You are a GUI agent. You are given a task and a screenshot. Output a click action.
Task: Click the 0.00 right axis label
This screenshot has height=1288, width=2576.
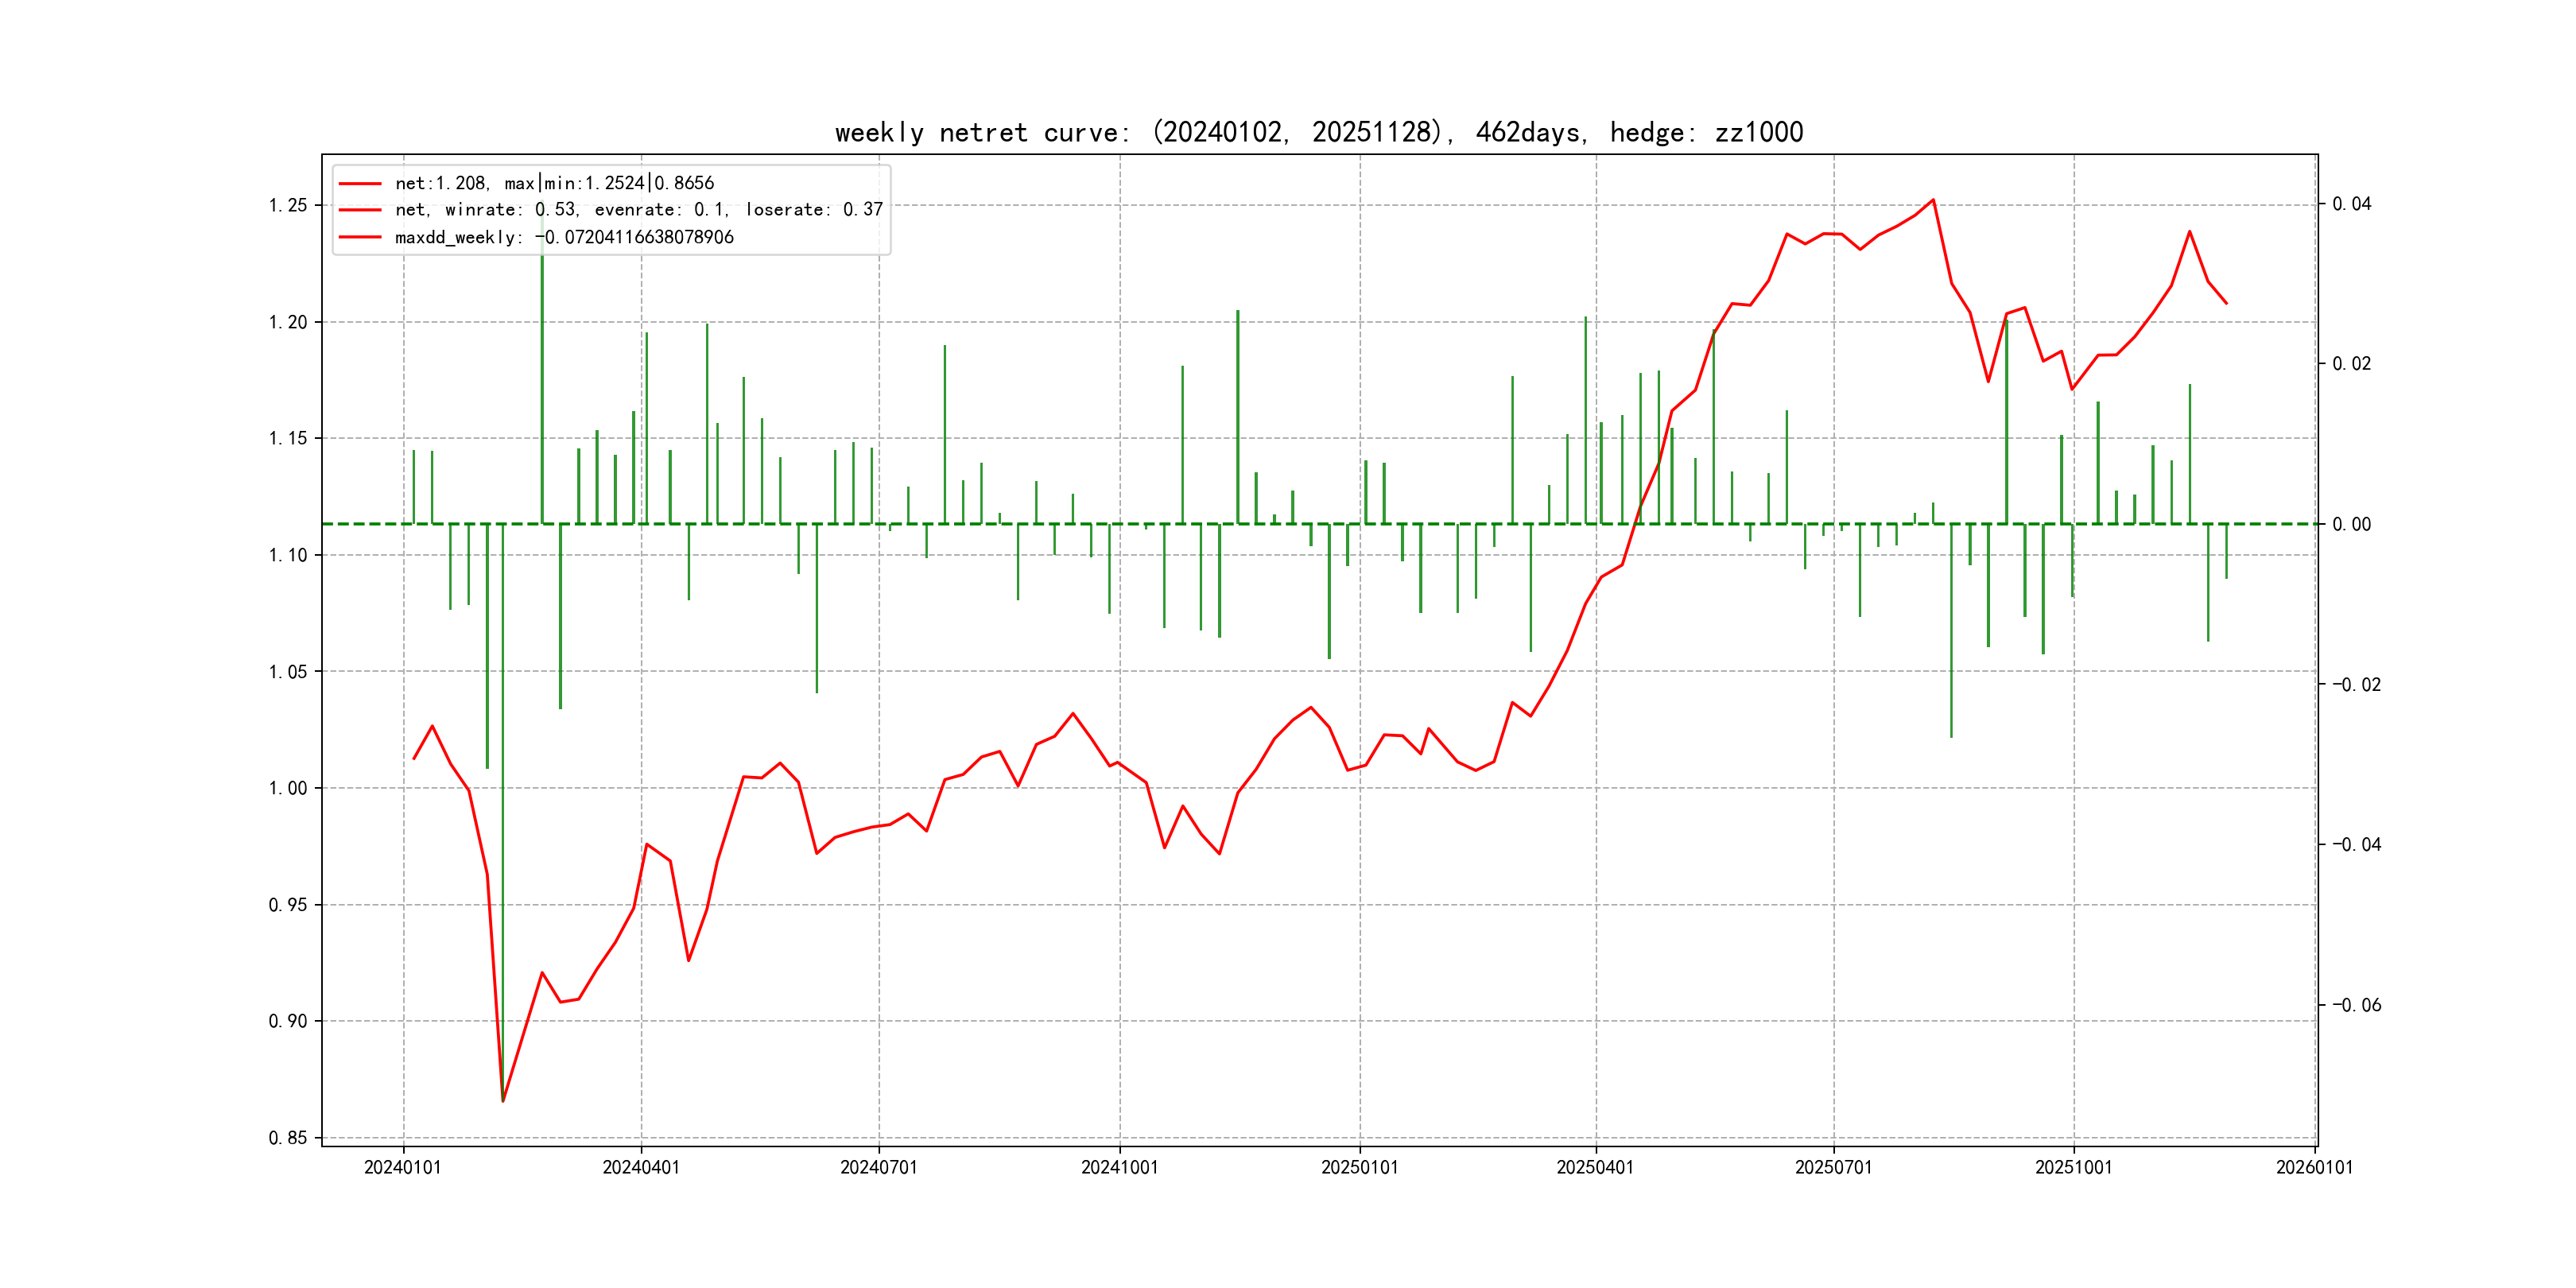coord(2351,525)
